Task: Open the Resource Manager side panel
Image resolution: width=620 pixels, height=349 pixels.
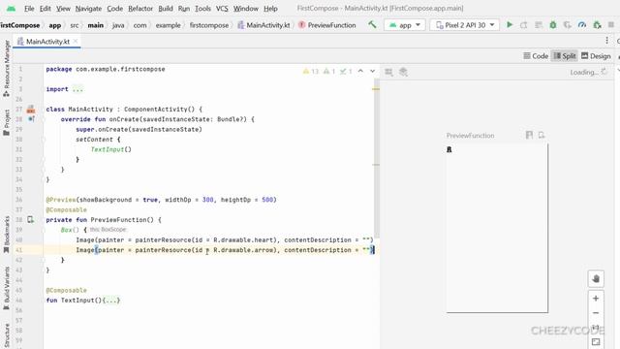Action: tap(7, 68)
